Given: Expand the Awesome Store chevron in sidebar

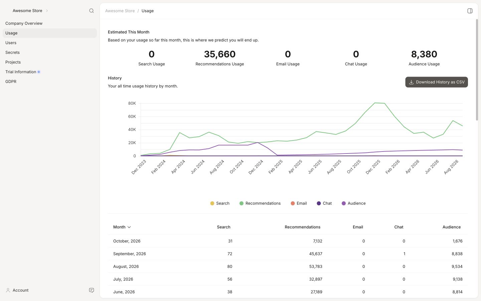Looking at the screenshot, I should pos(47,11).
